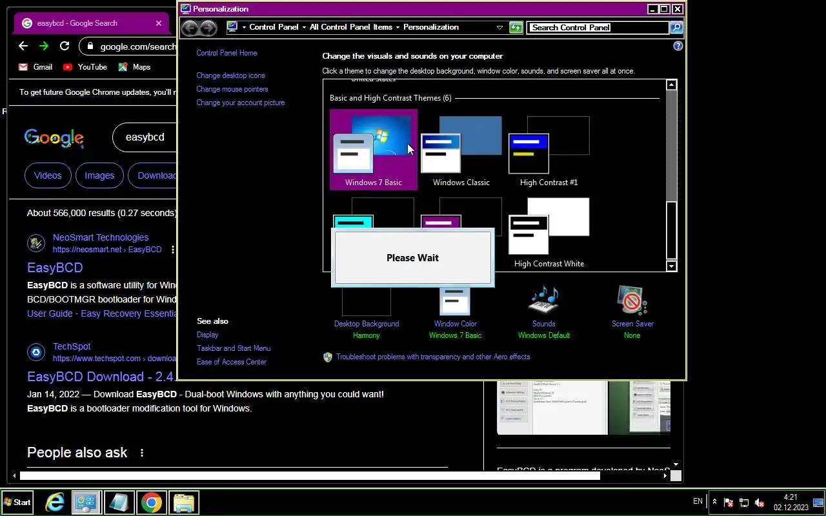This screenshot has width=826, height=516.
Task: Open Taskbar and Start Menu link
Action: [x=234, y=348]
